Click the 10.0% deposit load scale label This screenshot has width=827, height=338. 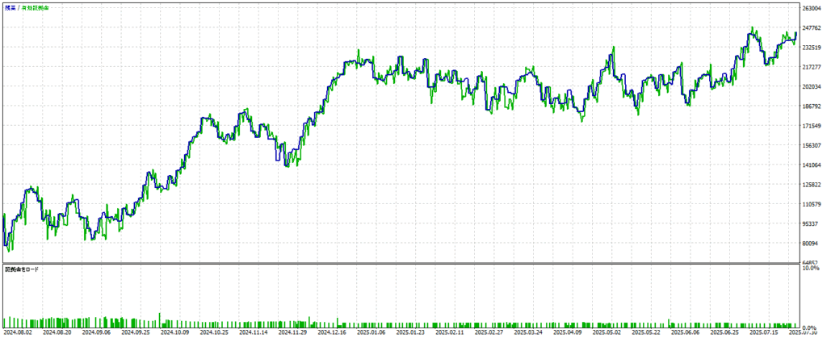[812, 269]
